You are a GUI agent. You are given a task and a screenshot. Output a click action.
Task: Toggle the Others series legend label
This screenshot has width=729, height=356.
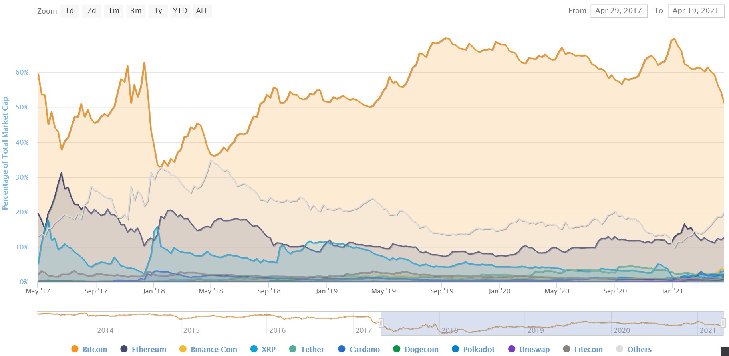639,350
